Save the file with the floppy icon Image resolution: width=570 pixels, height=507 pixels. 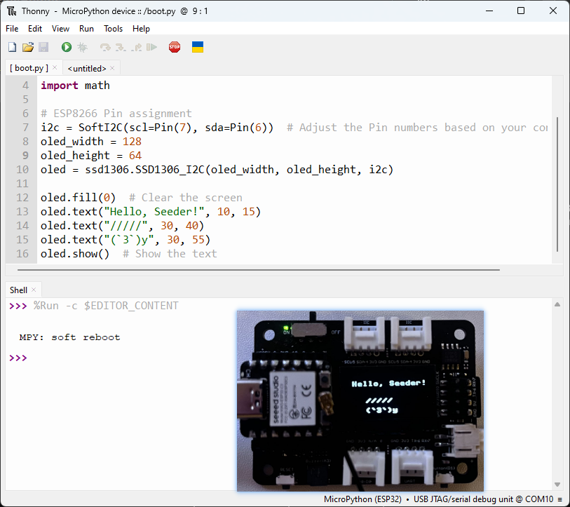(x=43, y=47)
